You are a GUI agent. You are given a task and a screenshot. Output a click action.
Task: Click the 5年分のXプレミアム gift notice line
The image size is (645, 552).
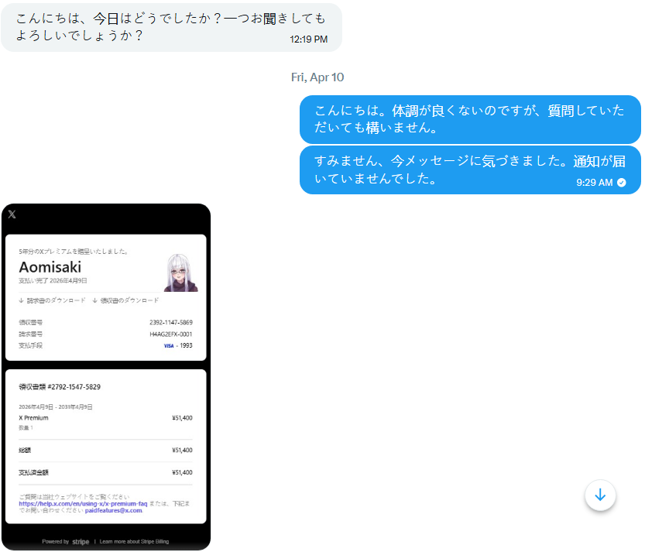74,252
